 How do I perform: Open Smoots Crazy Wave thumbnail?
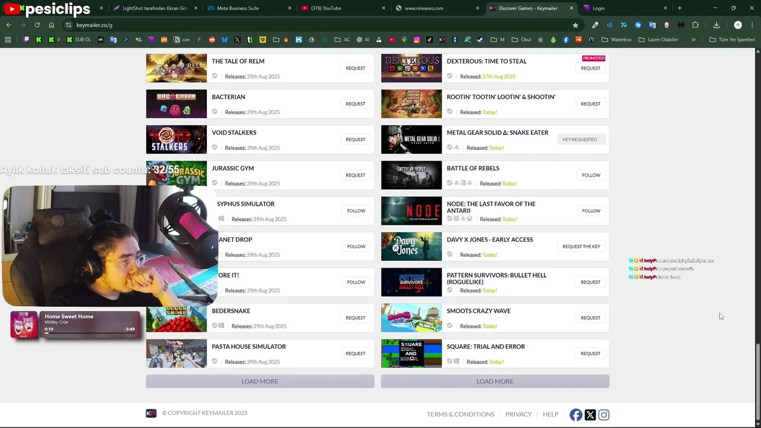tap(411, 318)
